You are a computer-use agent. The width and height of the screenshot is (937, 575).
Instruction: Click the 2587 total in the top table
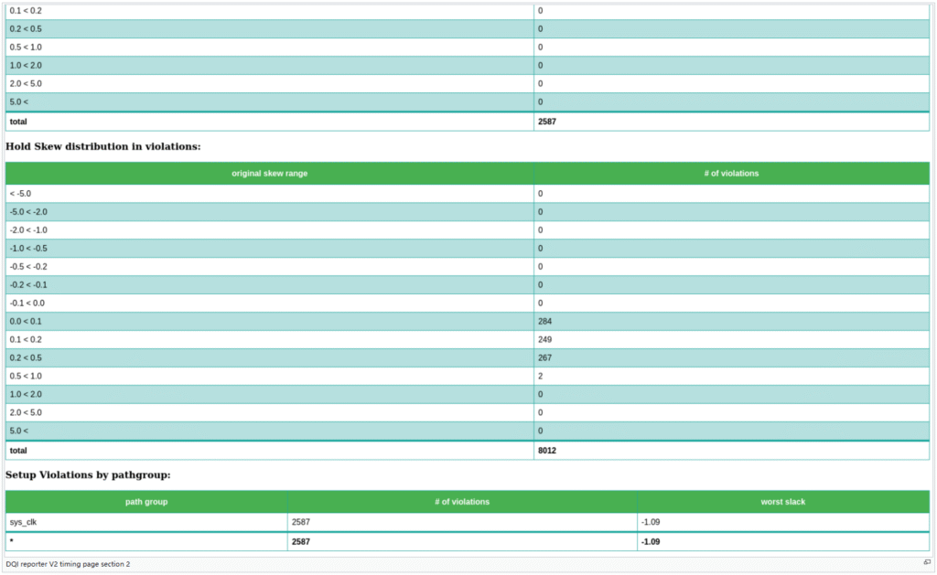[547, 122]
